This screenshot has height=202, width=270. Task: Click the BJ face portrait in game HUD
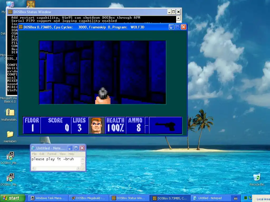[x=97, y=125]
